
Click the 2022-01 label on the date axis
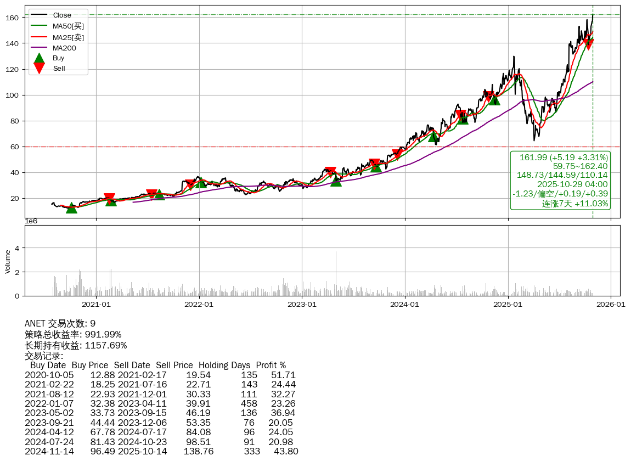[x=199, y=304]
